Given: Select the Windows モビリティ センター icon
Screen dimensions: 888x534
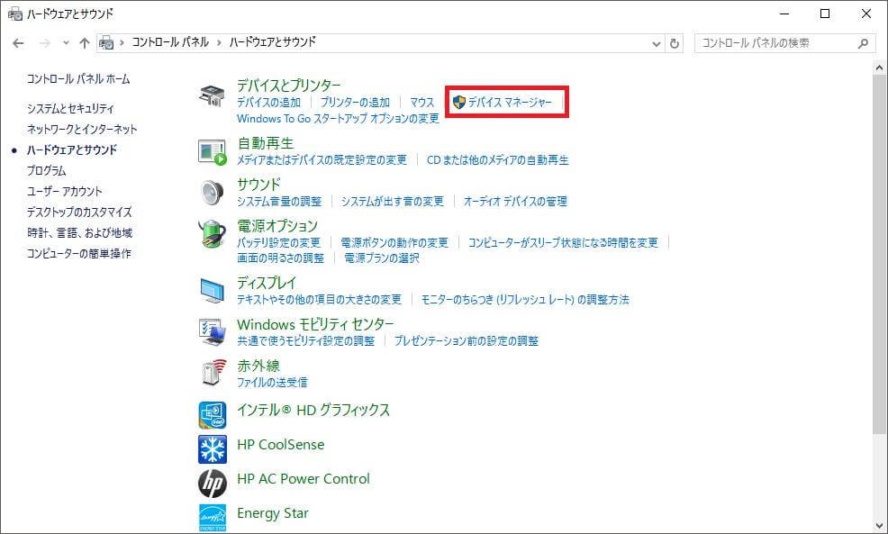Looking at the screenshot, I should pyautogui.click(x=213, y=331).
